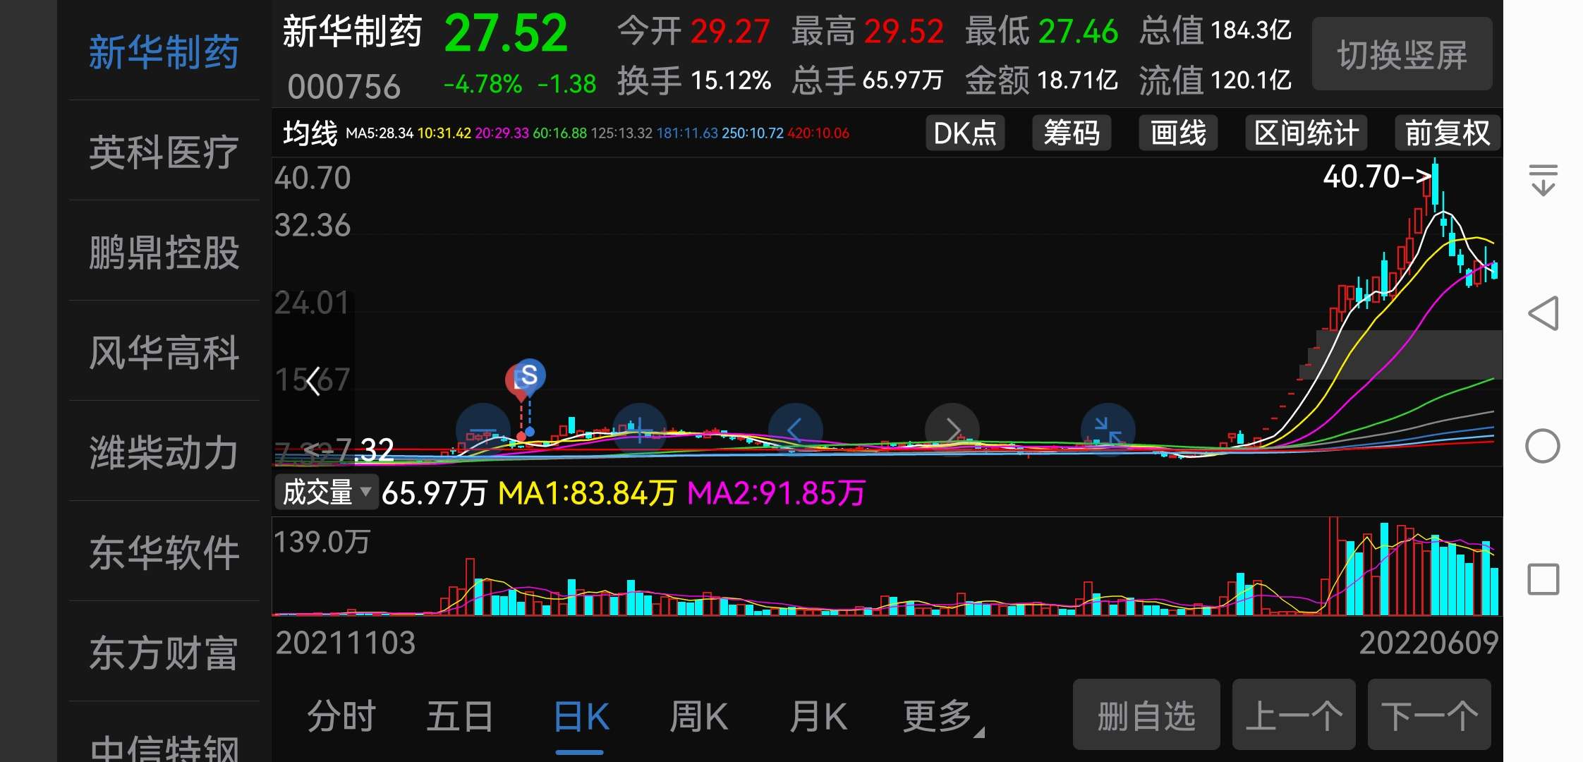The height and width of the screenshot is (762, 1583).
Task: Open 区间统计 range statistics
Action: coord(1306,133)
